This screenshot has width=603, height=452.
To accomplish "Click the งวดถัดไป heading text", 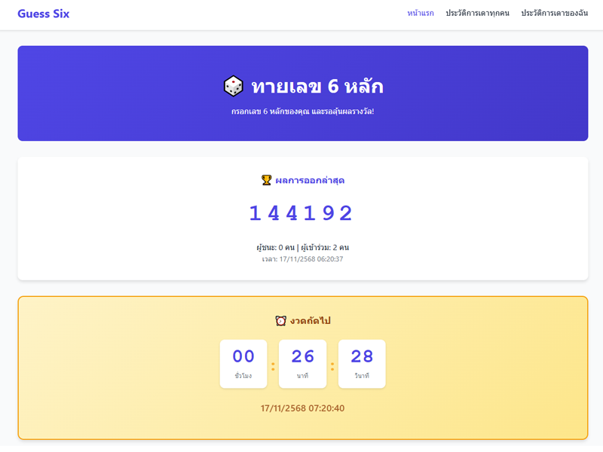I will 310,321.
